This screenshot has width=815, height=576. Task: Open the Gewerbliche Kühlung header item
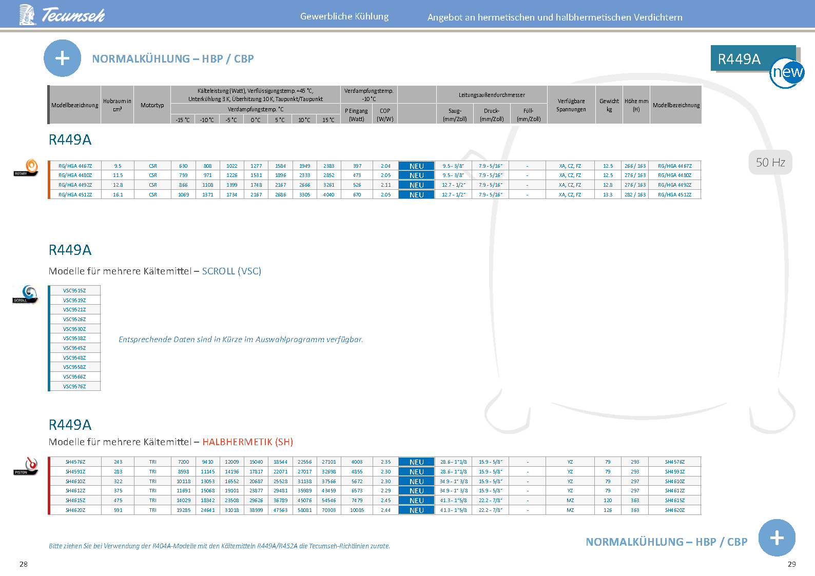click(x=344, y=16)
